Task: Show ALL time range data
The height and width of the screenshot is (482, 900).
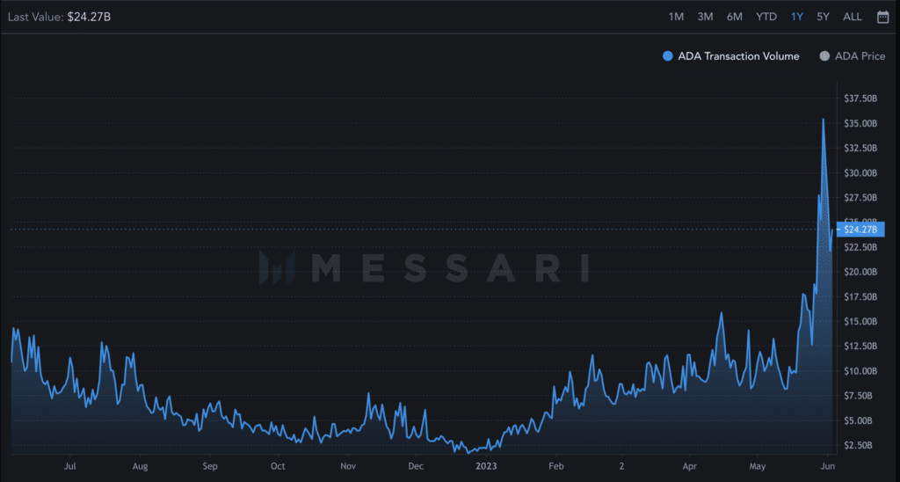Action: [x=853, y=18]
